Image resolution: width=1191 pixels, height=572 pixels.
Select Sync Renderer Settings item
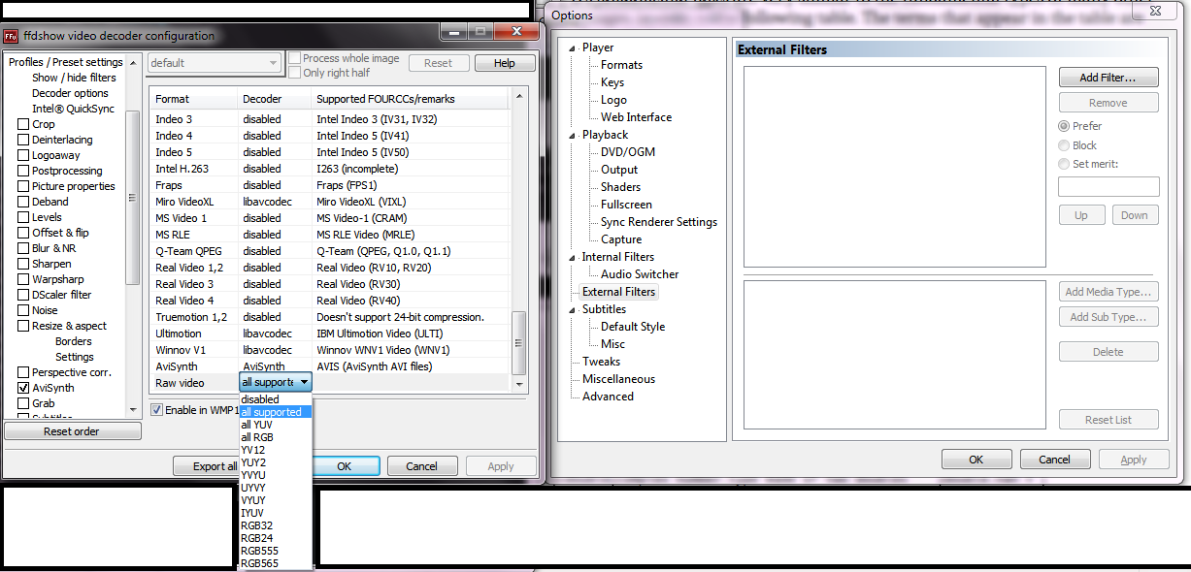coord(659,222)
